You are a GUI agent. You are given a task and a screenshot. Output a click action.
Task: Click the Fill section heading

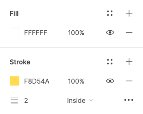pos(14,13)
